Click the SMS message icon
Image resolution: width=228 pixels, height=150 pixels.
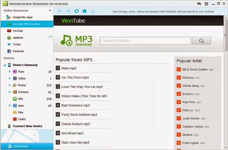(15, 99)
